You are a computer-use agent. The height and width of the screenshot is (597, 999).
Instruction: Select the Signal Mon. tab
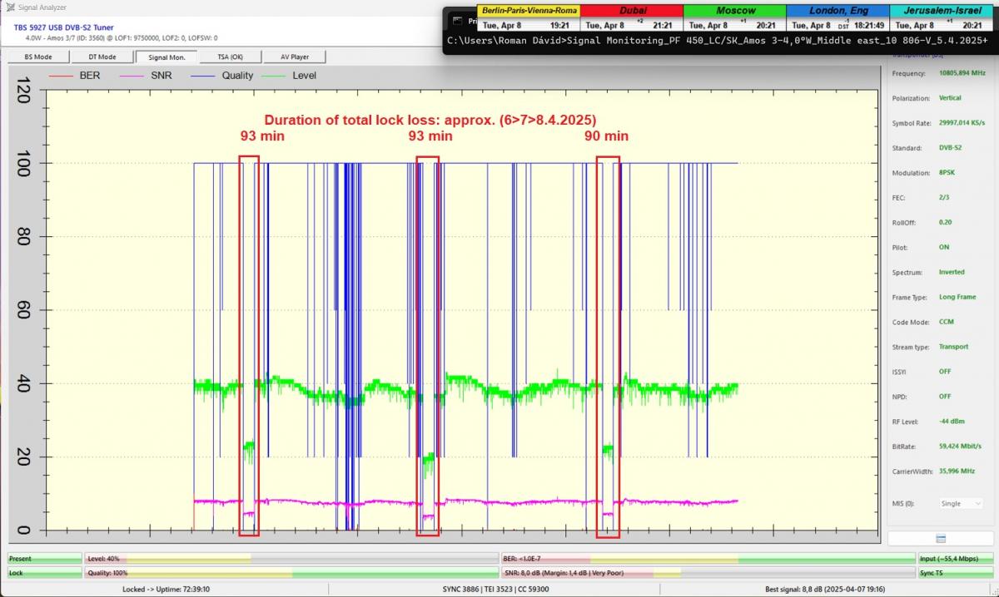166,57
